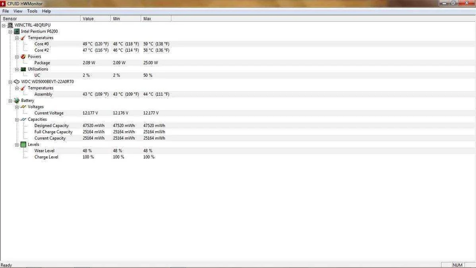Open the View menu
Viewport: 476px width, 268px height.
(18, 11)
